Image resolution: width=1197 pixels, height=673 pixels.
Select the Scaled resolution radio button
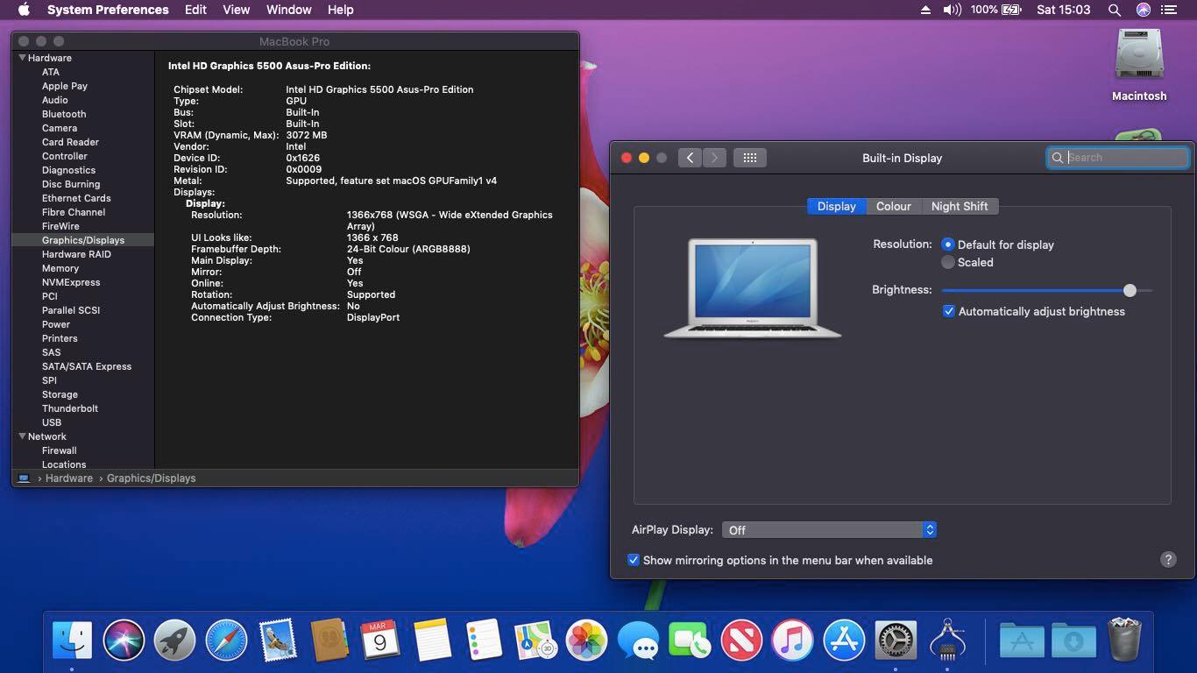click(948, 262)
